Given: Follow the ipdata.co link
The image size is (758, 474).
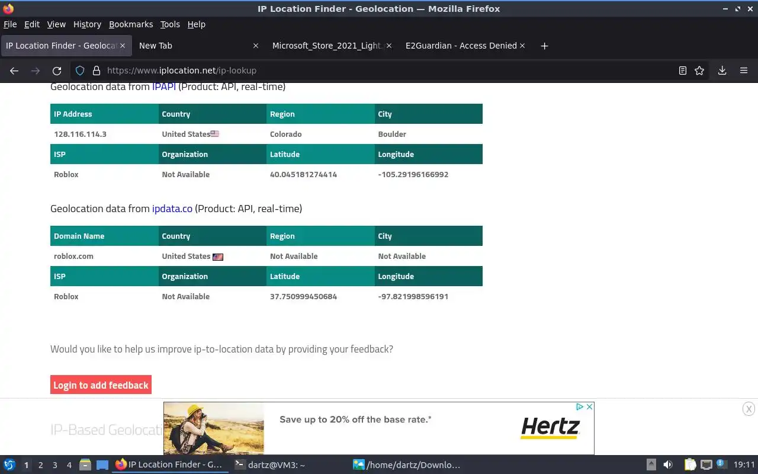Looking at the screenshot, I should coord(172,209).
